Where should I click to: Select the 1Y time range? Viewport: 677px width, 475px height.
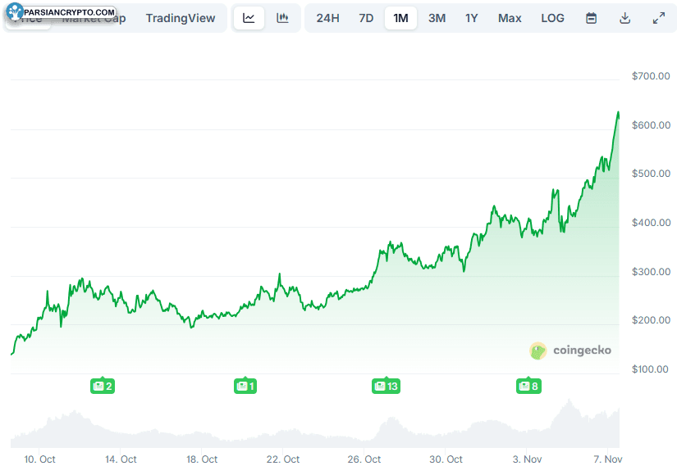(x=471, y=18)
